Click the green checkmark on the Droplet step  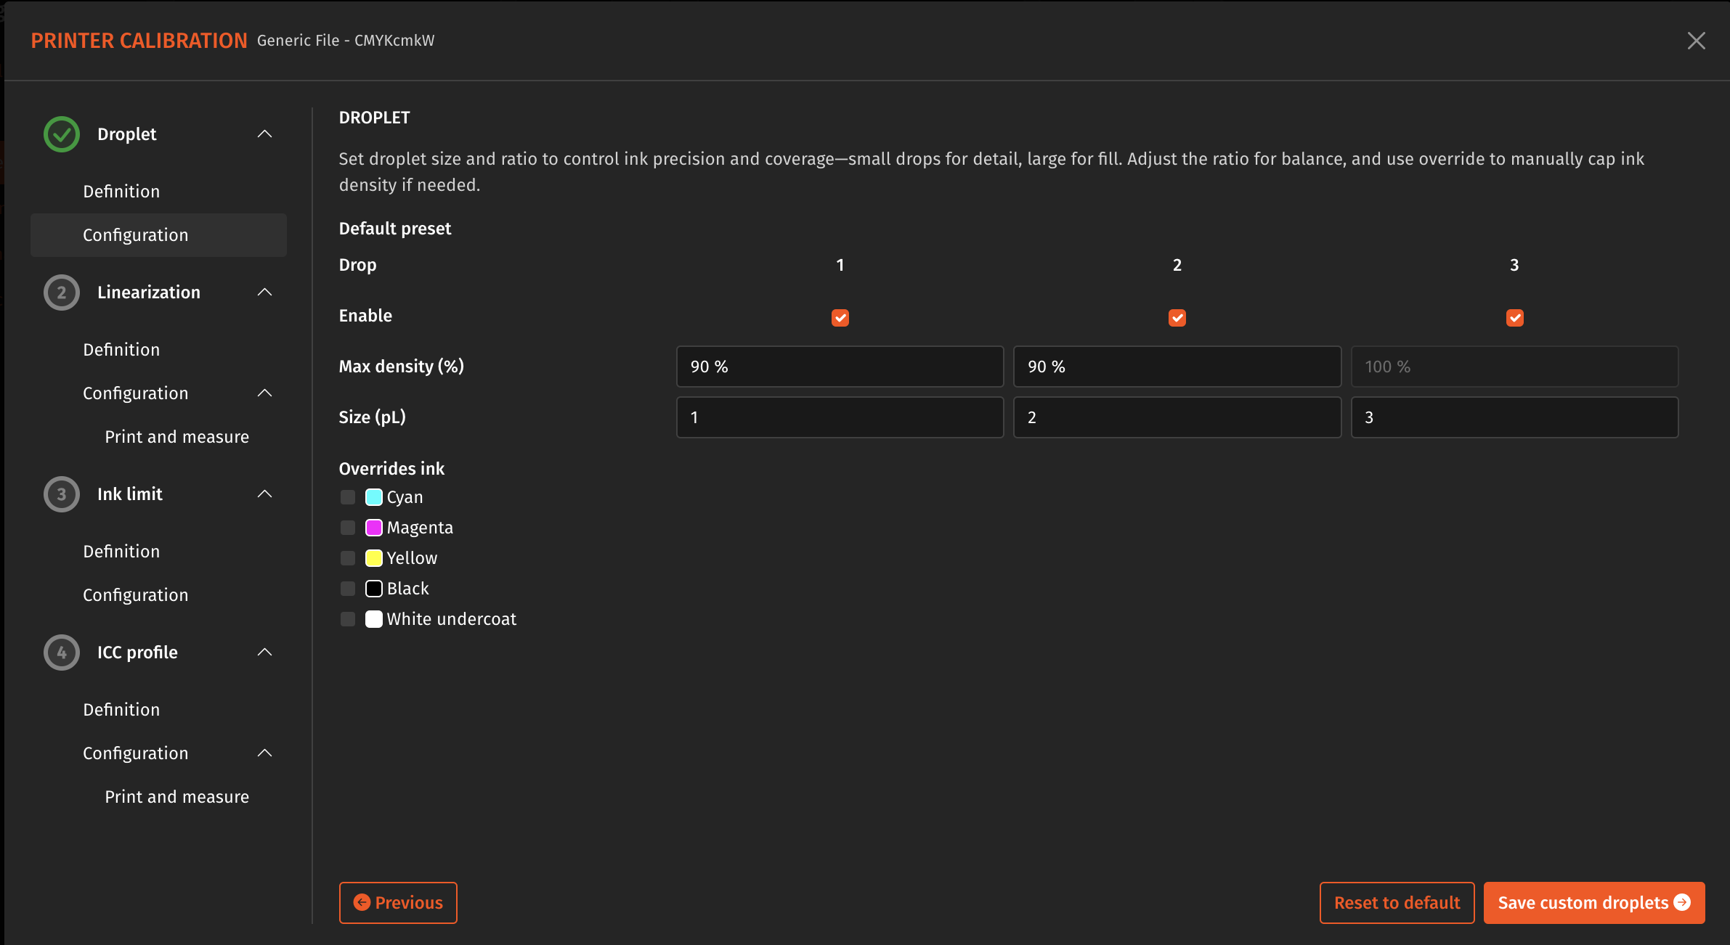(61, 134)
